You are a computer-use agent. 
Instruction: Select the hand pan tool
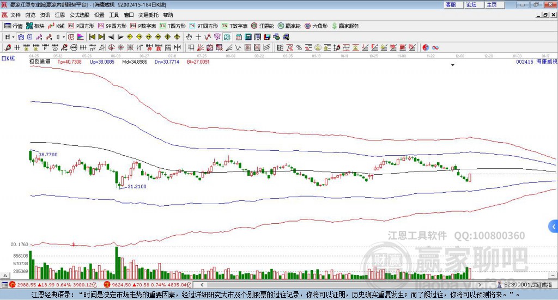click(x=189, y=37)
